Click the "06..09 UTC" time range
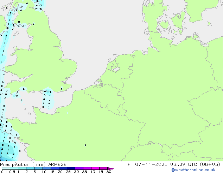This screenshot has height=173, width=223. [184, 165]
